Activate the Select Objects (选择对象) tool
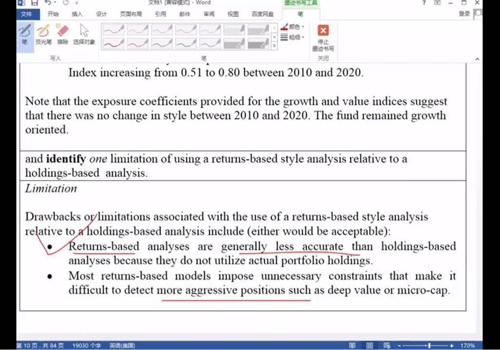This screenshot has width=500, height=350. click(x=84, y=34)
